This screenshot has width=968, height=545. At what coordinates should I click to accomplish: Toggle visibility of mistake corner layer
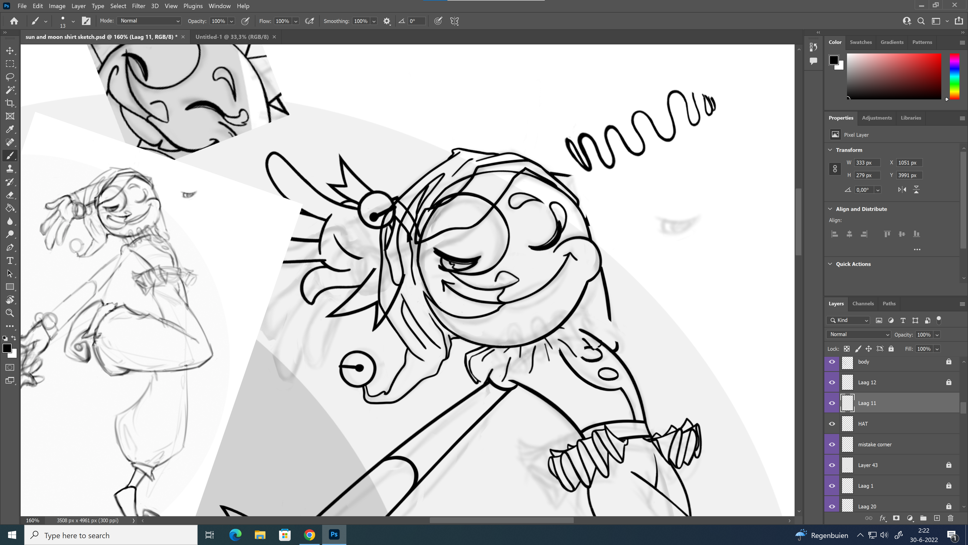click(x=832, y=445)
